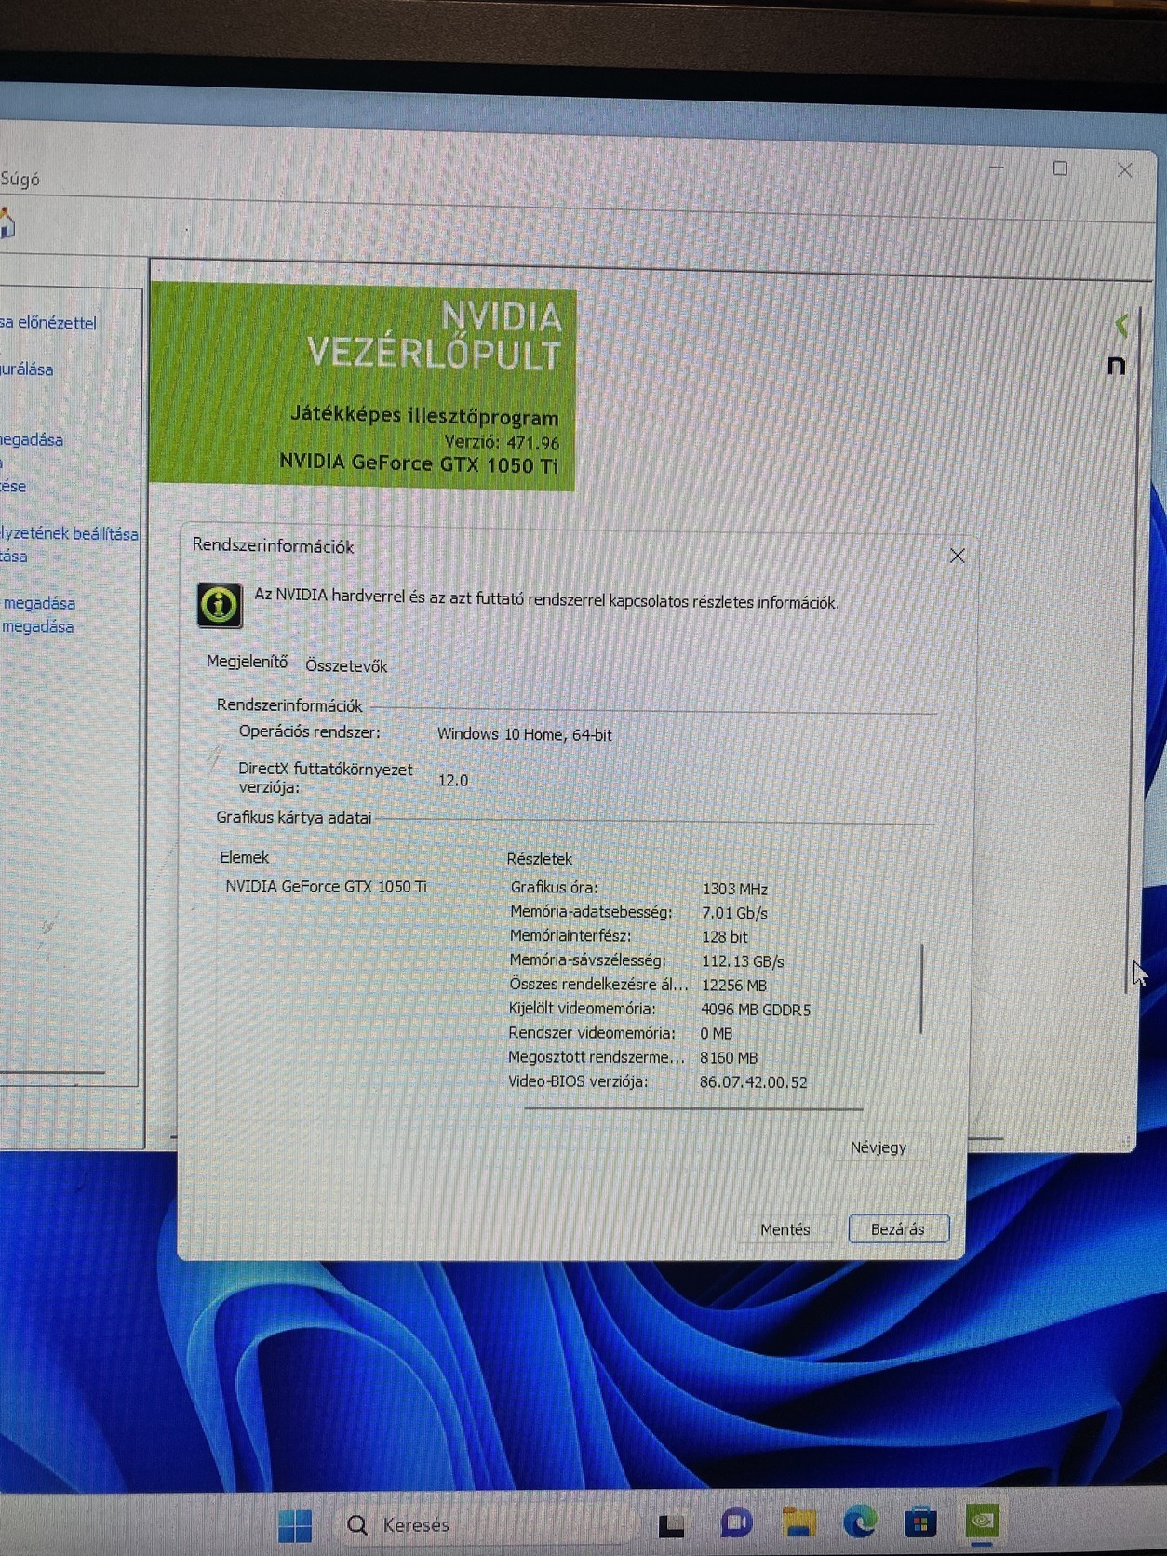
Task: Click the Verzió: 471.96 text in banner
Action: click(x=502, y=442)
